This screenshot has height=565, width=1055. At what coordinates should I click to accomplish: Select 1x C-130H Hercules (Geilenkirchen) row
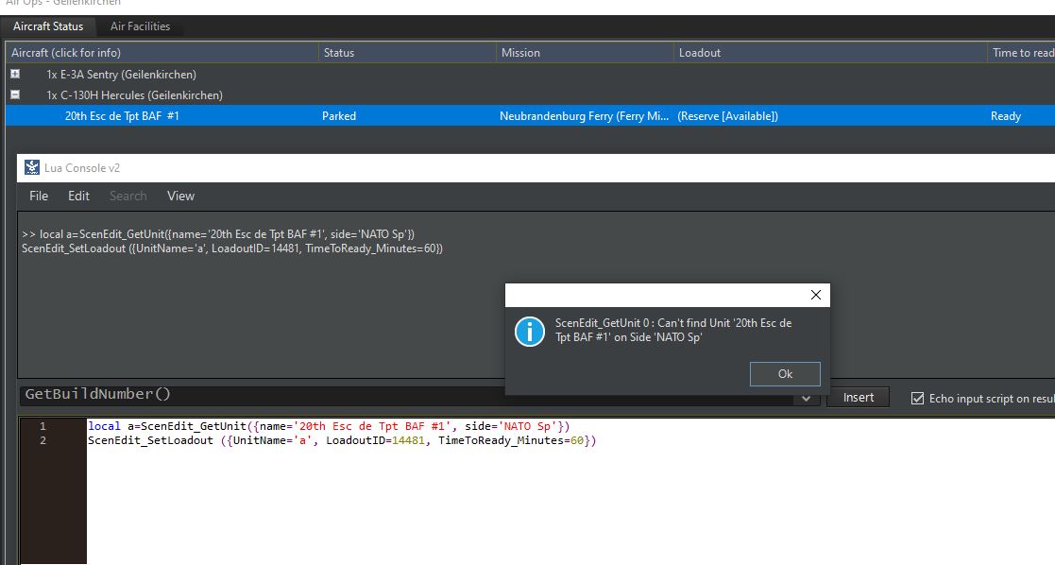coord(134,94)
